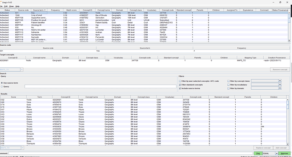Viewport: 292px width, 157px height.
Task: Select result 'Clayes' in Results table
Action: pos(143,121)
